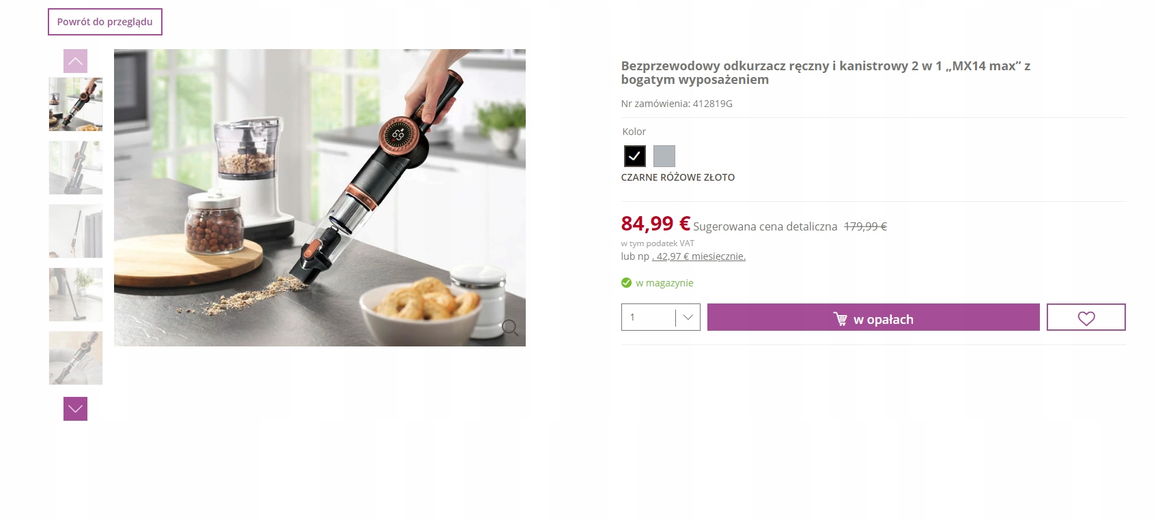Click the up arrow above thumbnails
The image size is (1158, 521).
[75, 61]
